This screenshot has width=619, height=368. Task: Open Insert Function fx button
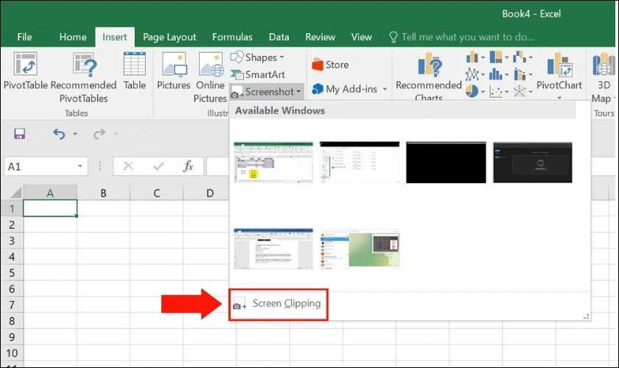[189, 166]
